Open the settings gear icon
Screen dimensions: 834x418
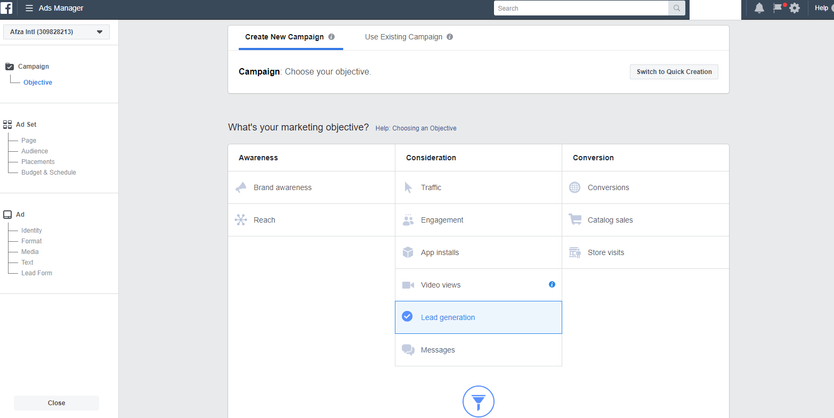[795, 8]
